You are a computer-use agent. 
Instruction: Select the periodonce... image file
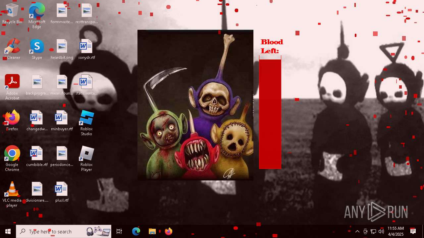tap(62, 156)
